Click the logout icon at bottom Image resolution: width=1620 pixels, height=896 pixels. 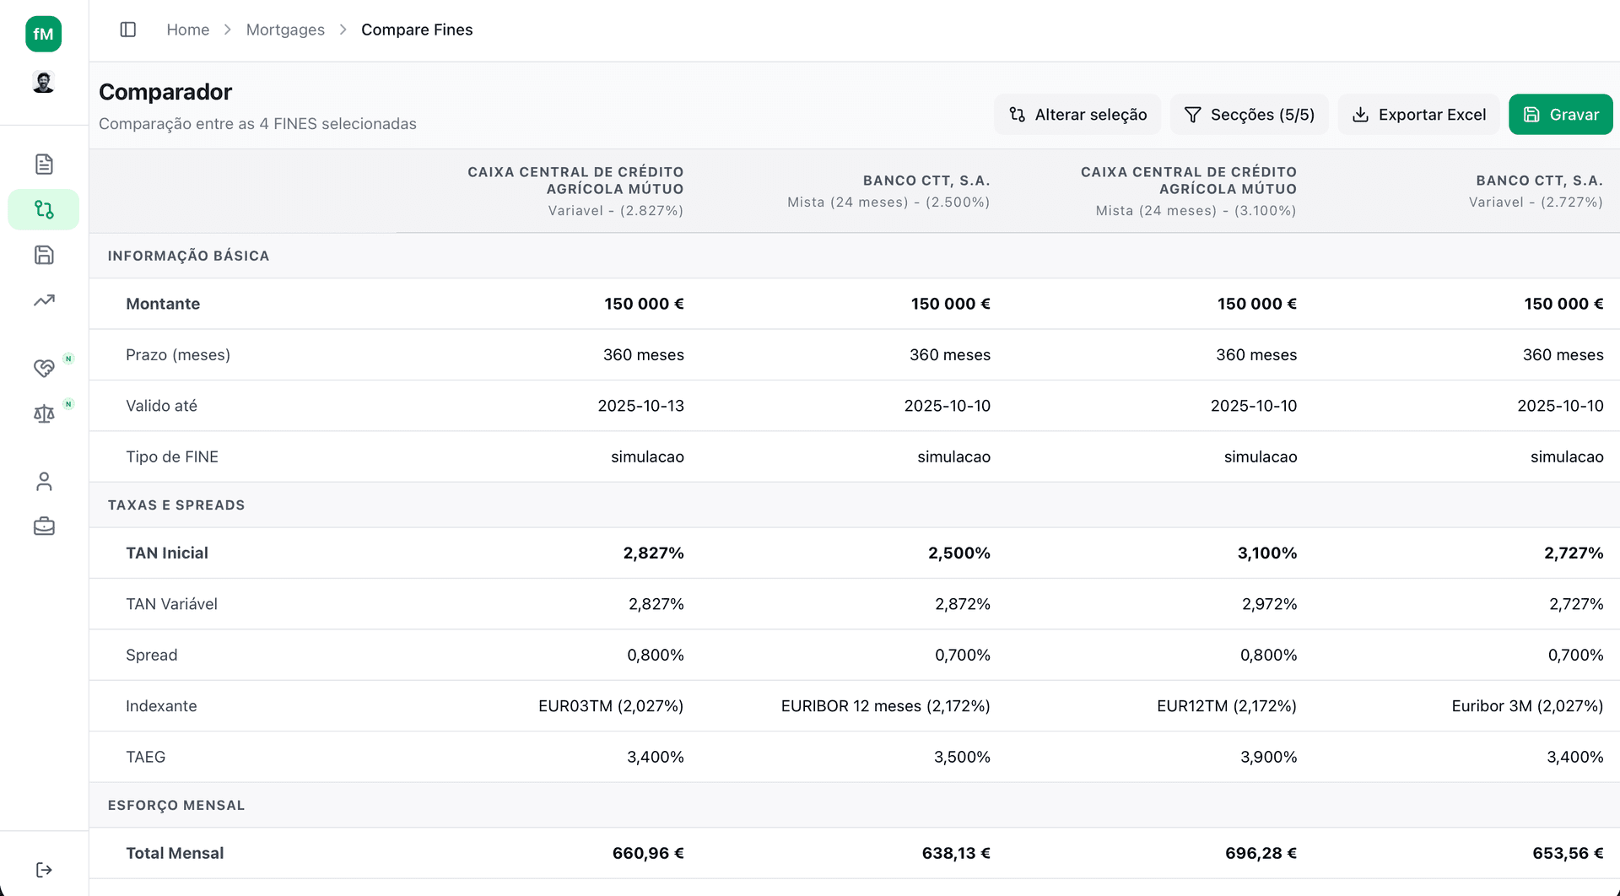[44, 870]
